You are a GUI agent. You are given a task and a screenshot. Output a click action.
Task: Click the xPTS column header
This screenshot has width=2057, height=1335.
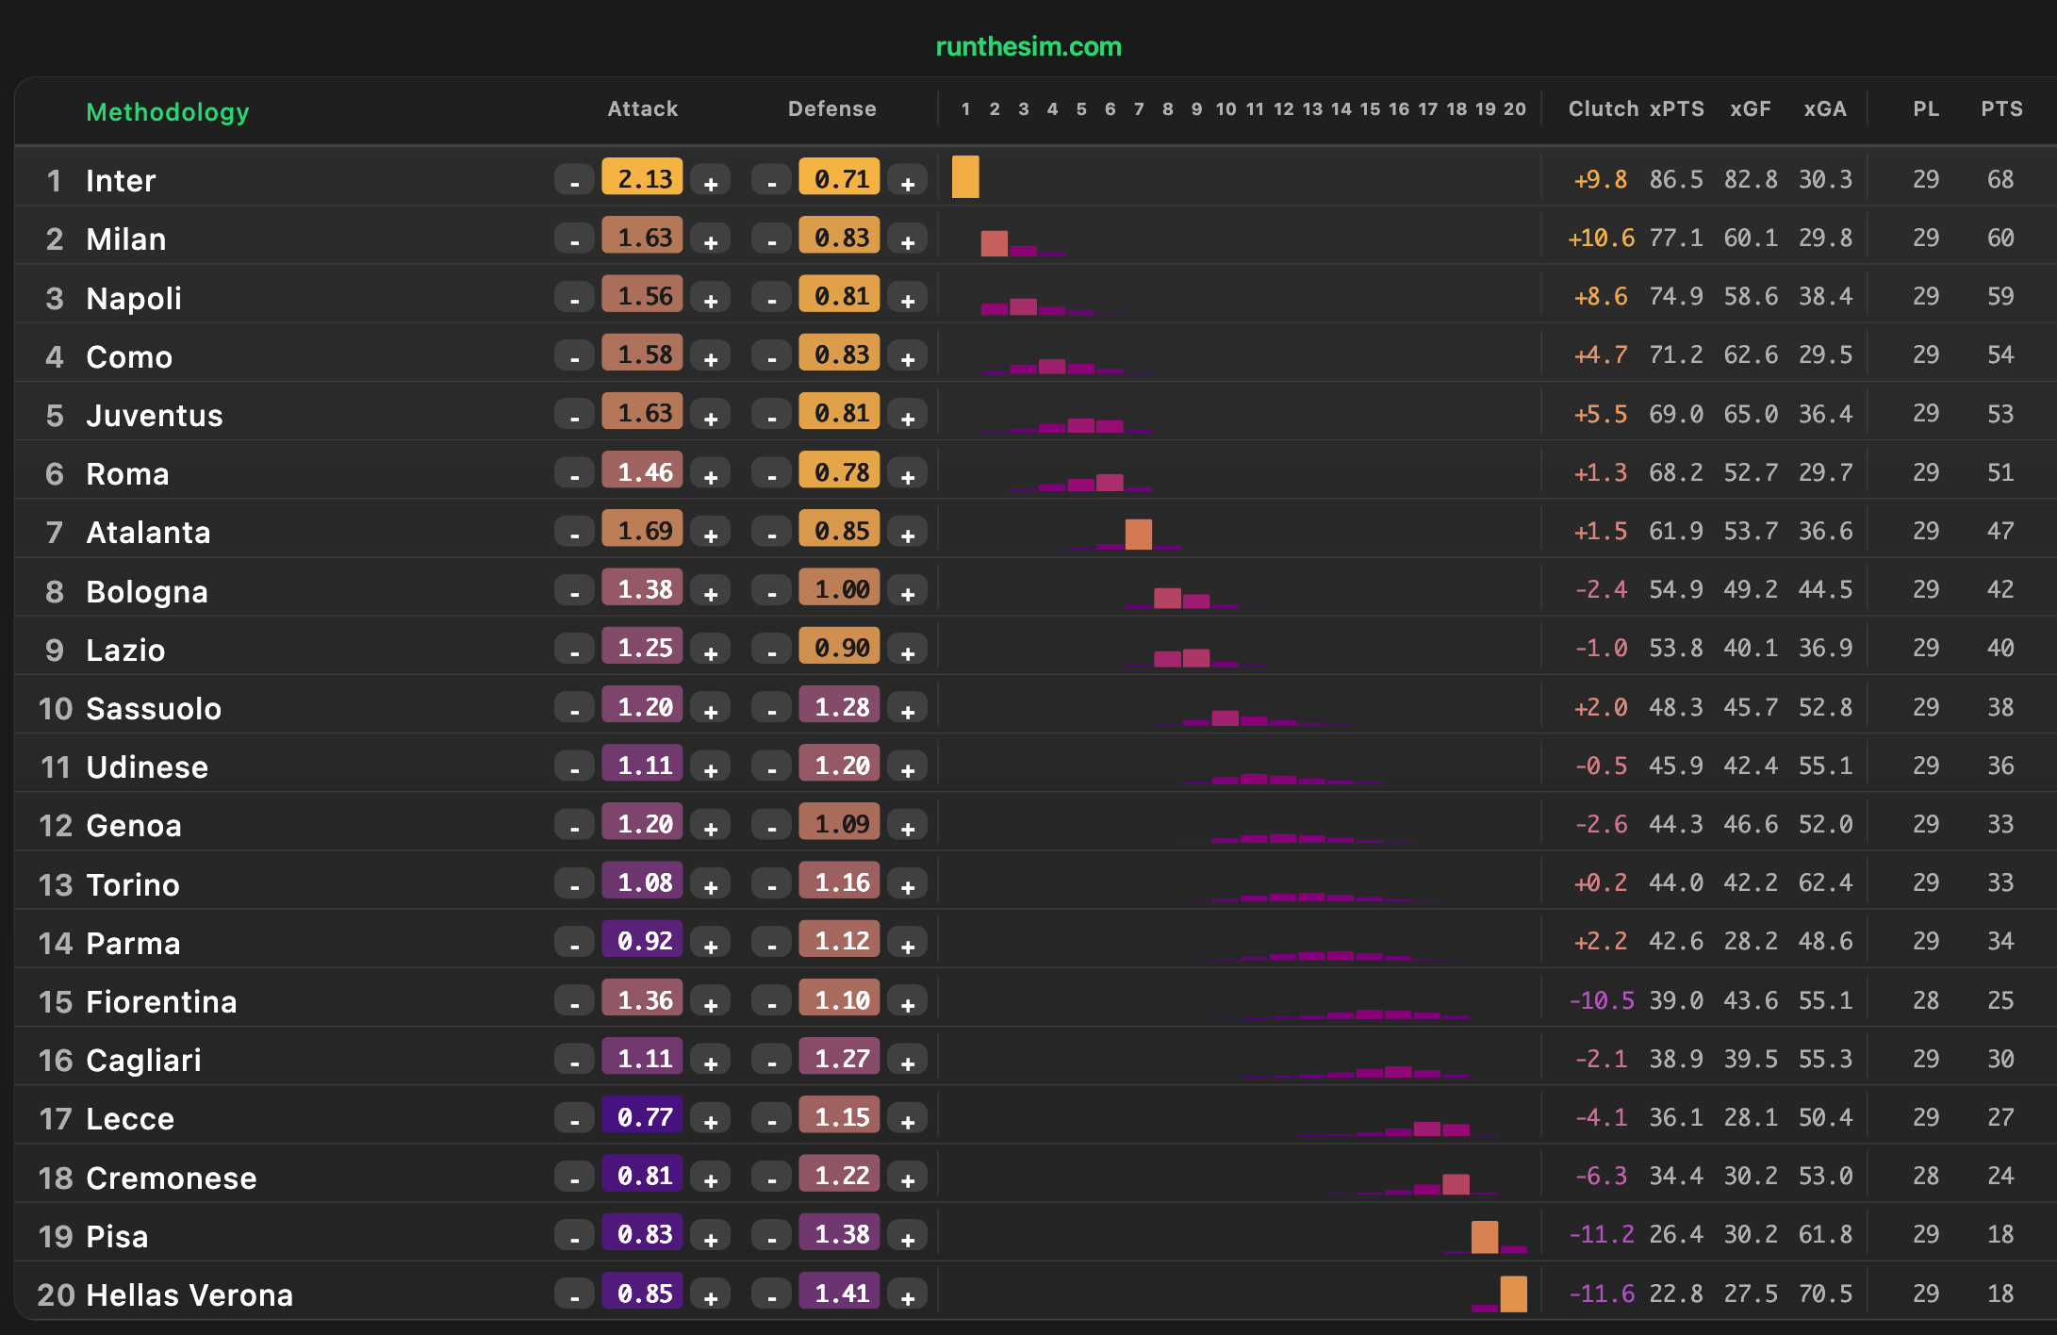click(1676, 109)
